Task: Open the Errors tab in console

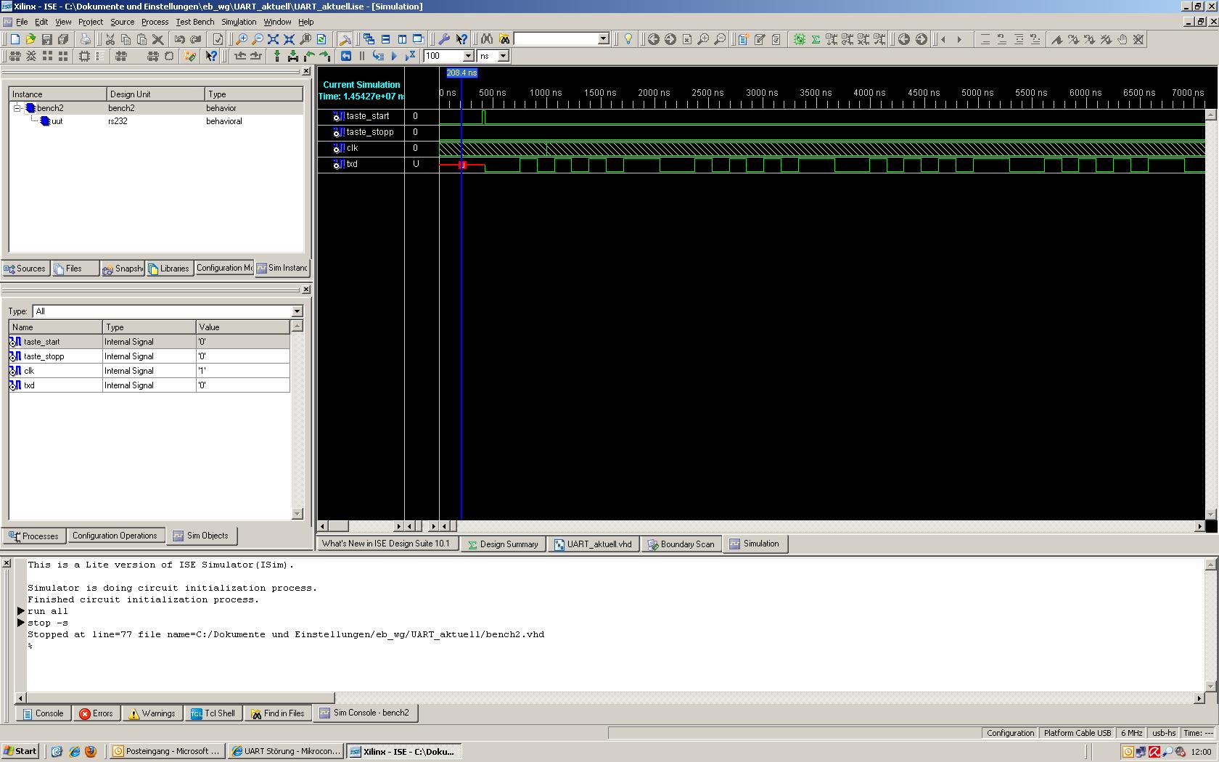Action: coord(96,713)
